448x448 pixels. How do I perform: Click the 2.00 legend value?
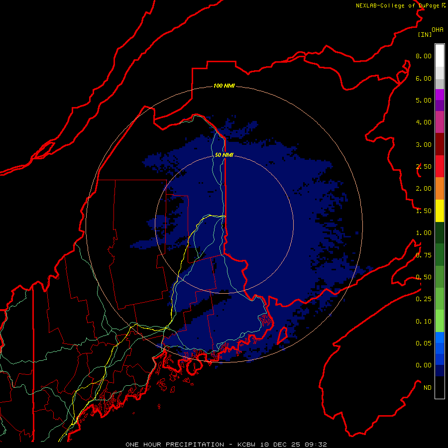[x=424, y=189]
